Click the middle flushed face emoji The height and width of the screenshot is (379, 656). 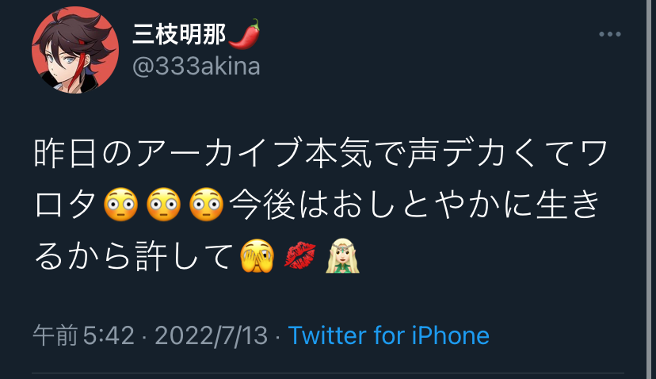(163, 205)
